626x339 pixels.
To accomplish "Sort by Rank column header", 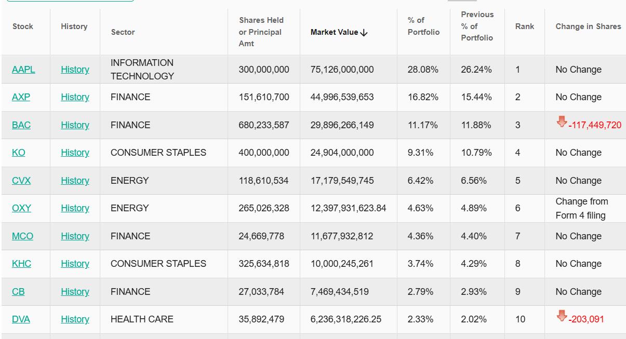I will [x=525, y=26].
